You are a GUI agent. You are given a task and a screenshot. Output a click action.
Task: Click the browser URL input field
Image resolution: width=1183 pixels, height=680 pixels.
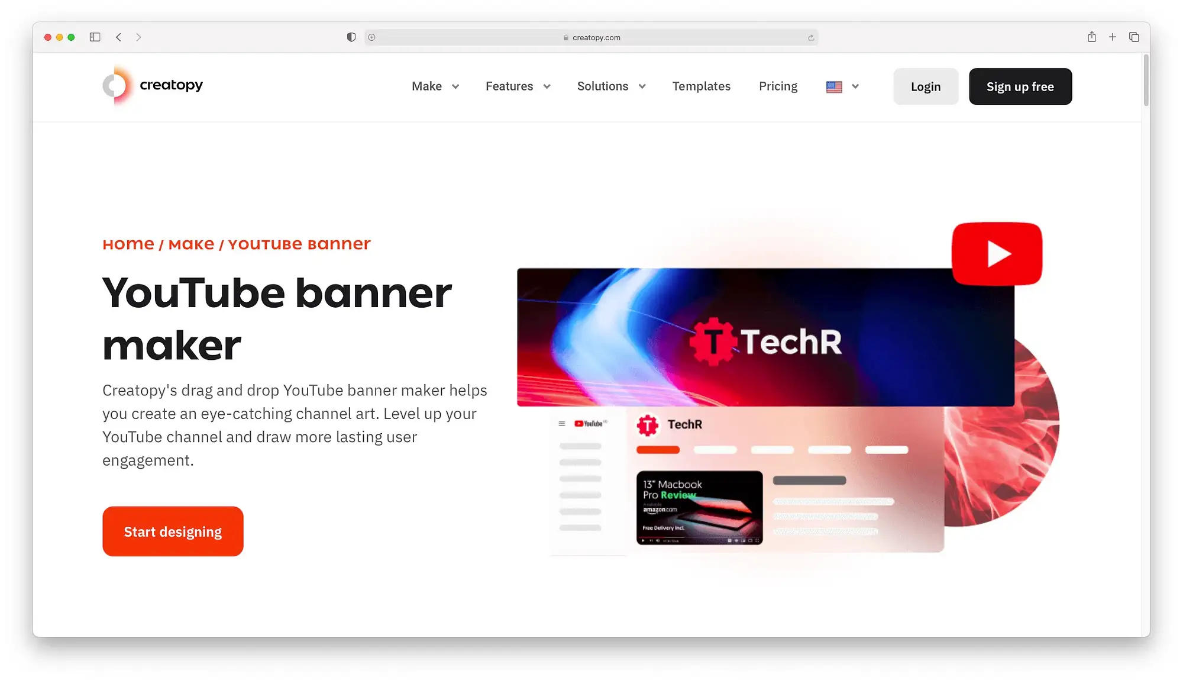click(x=591, y=37)
